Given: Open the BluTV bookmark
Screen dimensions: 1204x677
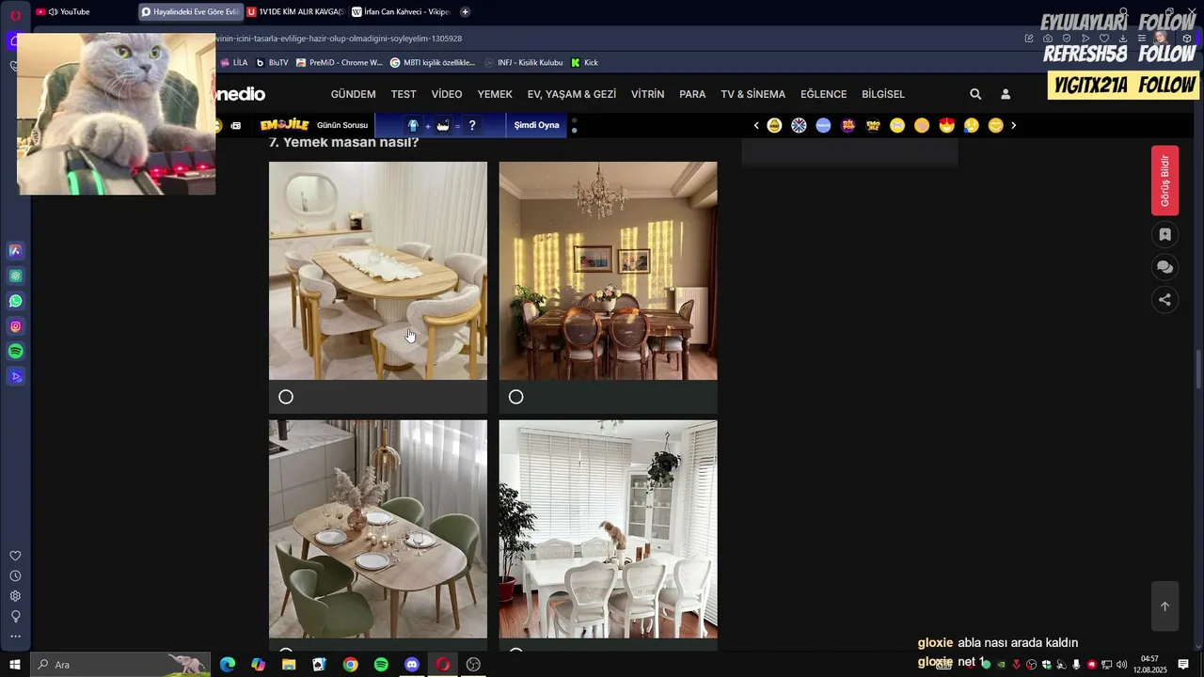Looking at the screenshot, I should [272, 63].
